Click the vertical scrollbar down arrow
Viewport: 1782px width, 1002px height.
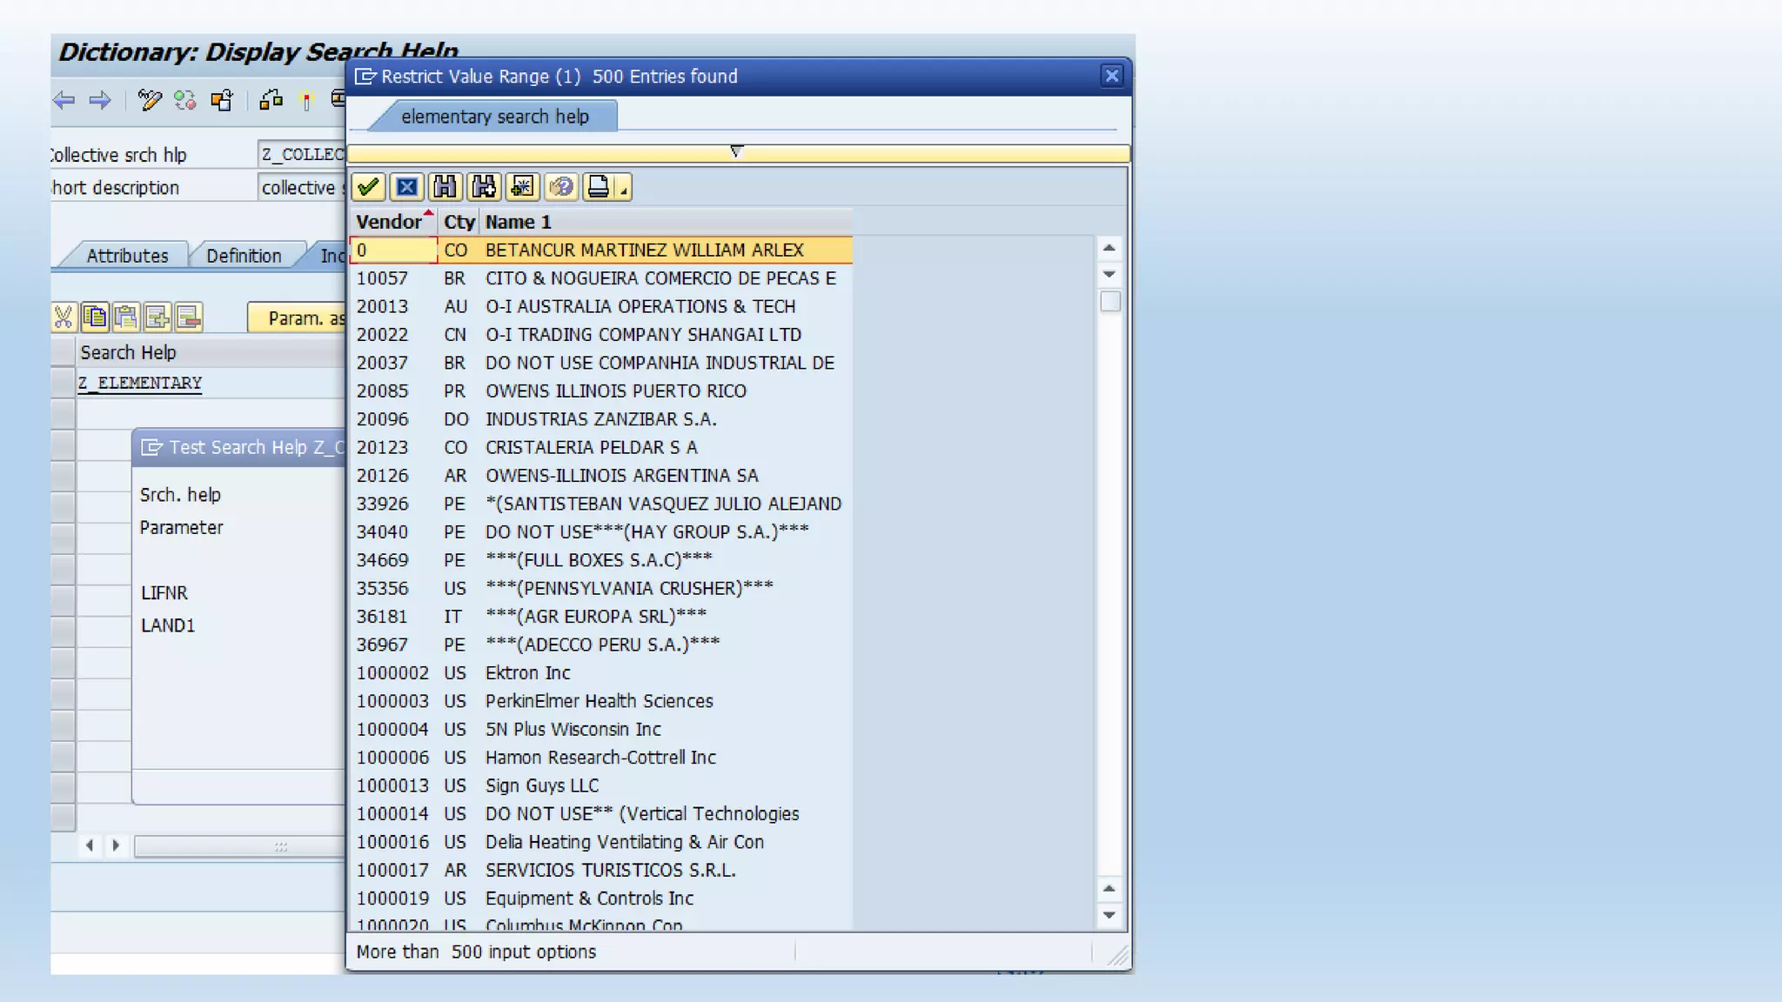click(1109, 914)
